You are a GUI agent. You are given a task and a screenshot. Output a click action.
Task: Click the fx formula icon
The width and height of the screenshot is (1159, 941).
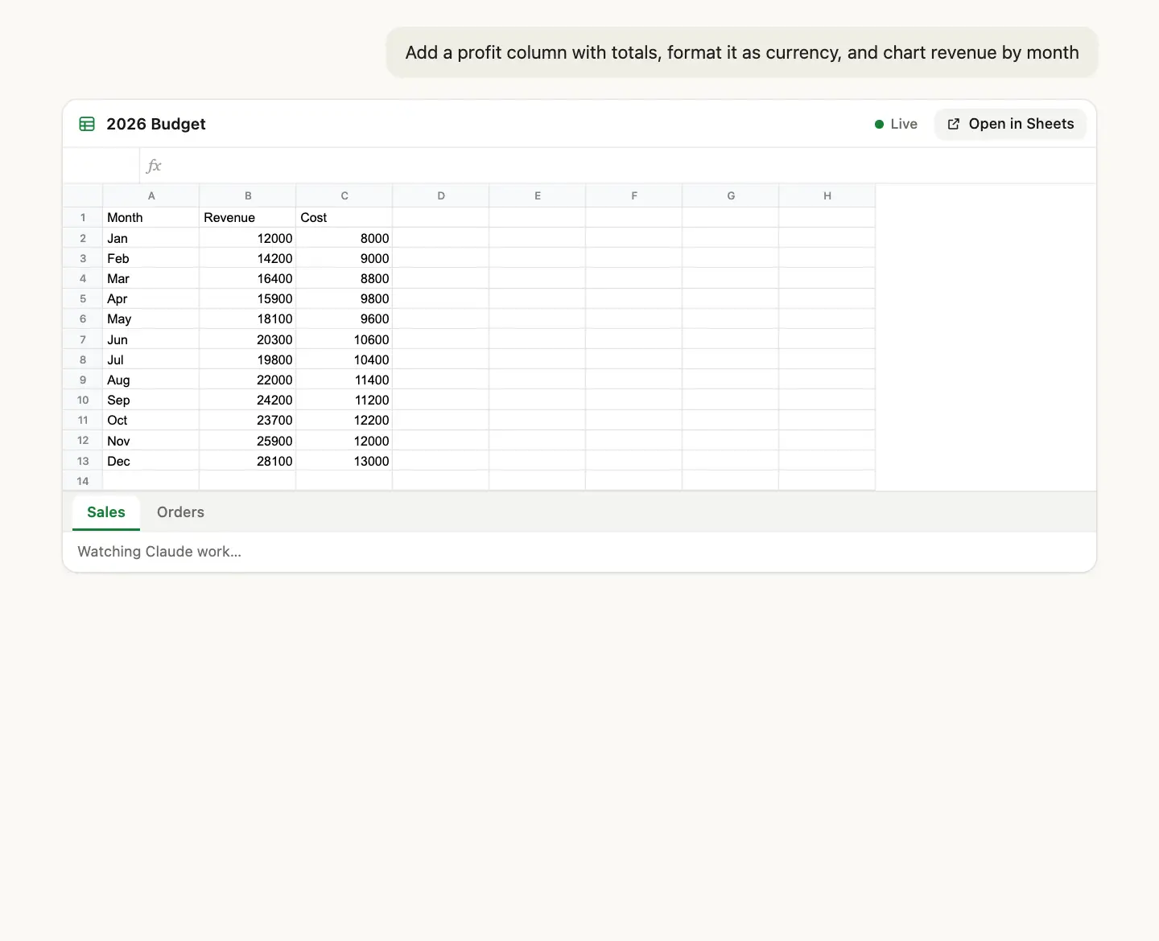point(154,166)
